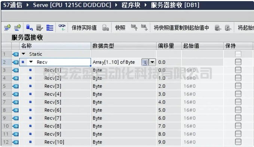Click the insert row toolbar icon
This screenshot has height=147, width=254.
(x=7, y=28)
